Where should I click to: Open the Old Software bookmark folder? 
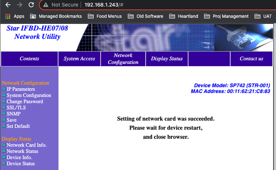[145, 16]
